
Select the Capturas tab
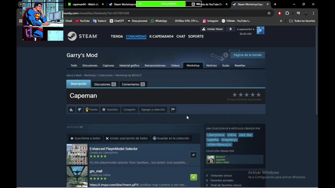(108, 66)
